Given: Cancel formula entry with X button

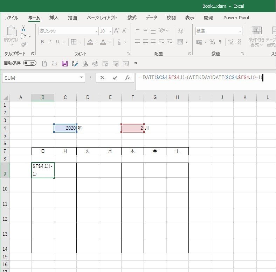Looking at the screenshot, I should 102,78.
